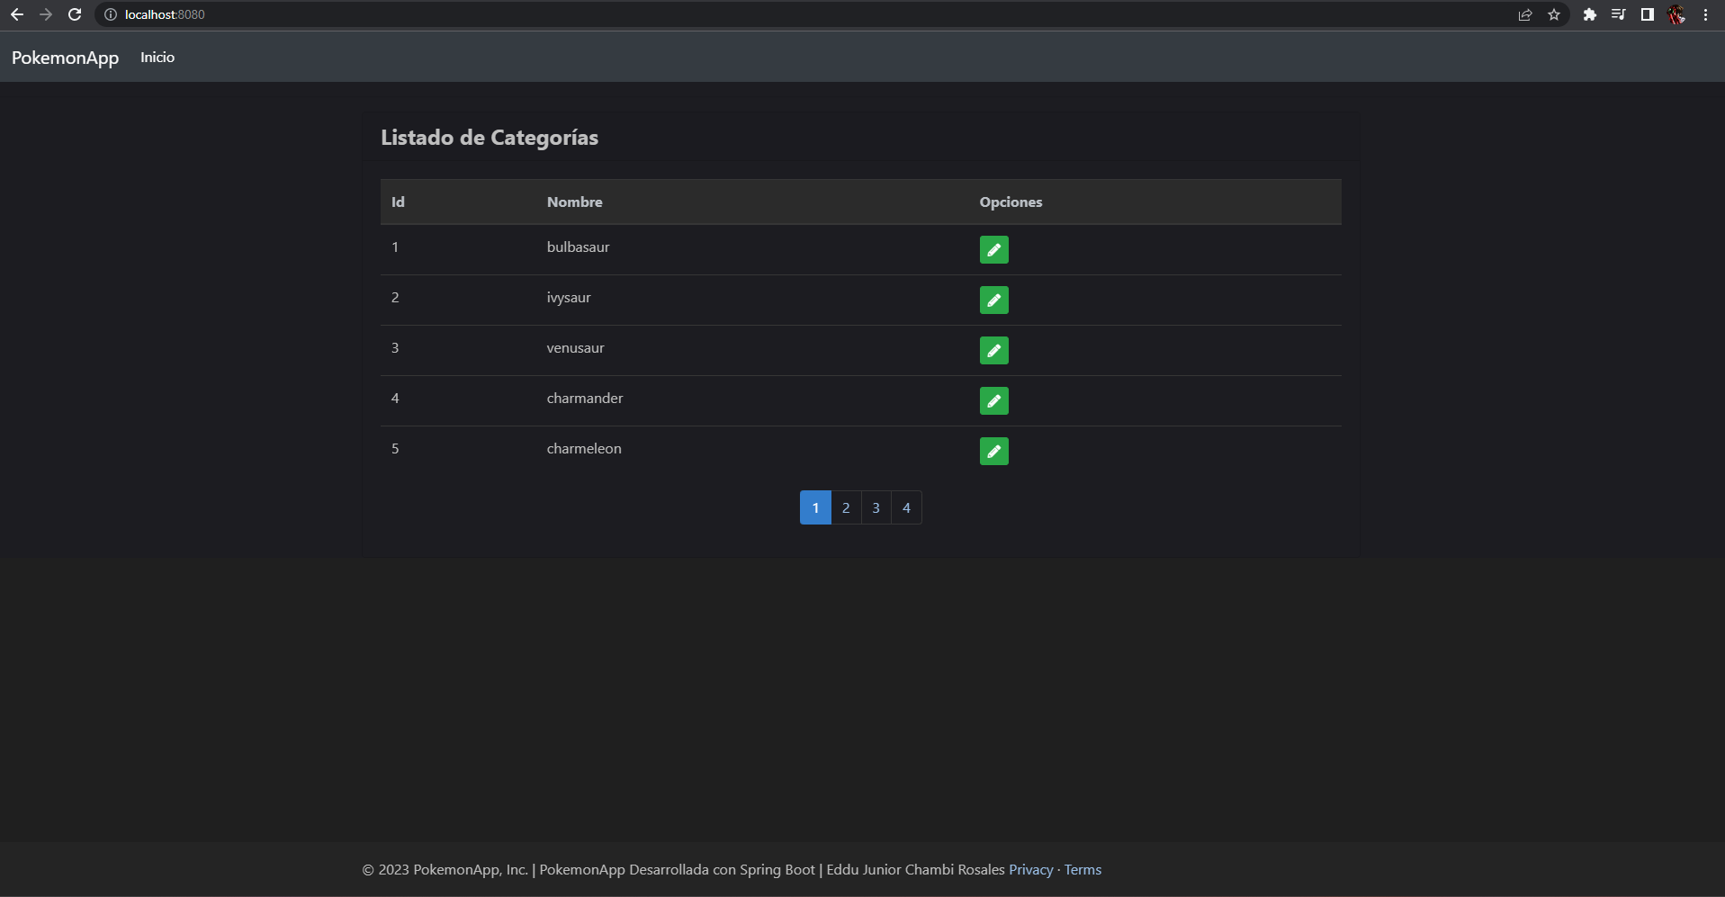Go to pagination page 2
The height and width of the screenshot is (897, 1725).
point(846,507)
